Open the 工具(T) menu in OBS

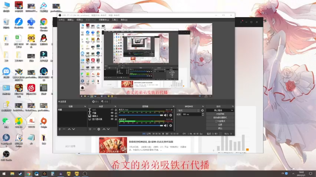pyautogui.click(x=115, y=20)
